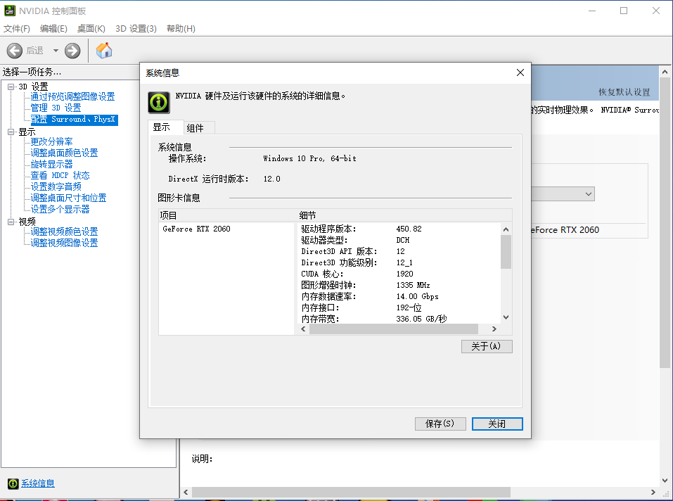
Task: Open the 文件(F) menu
Action: 17,29
